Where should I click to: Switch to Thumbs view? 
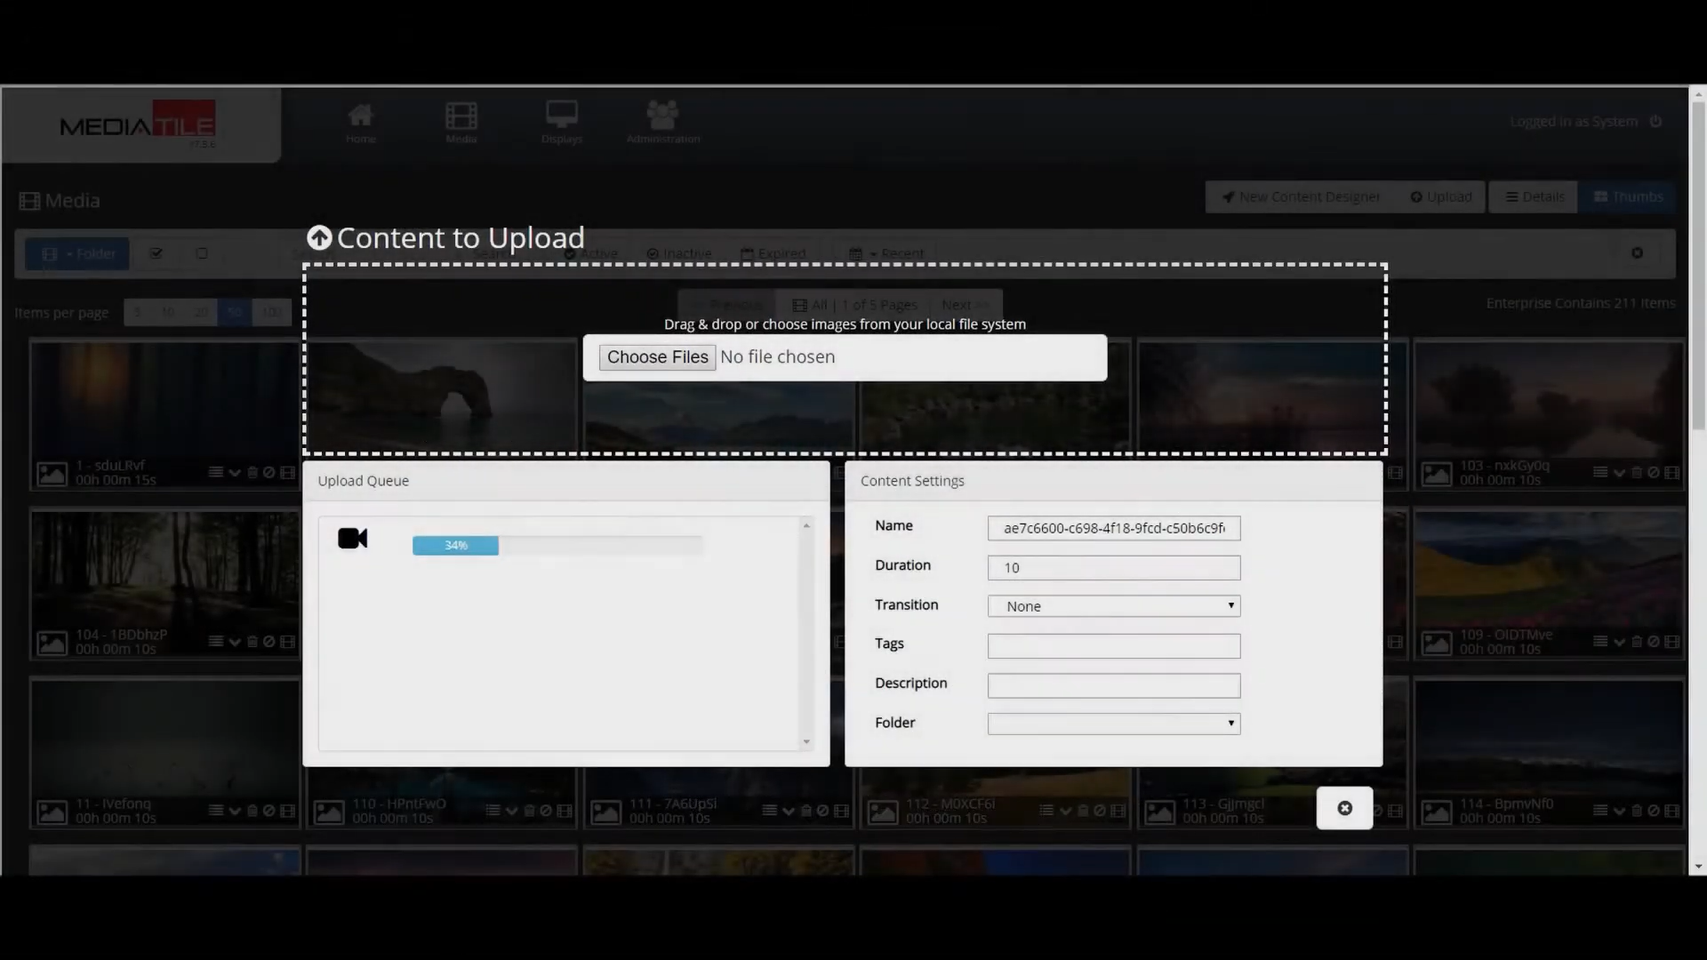(x=1628, y=197)
